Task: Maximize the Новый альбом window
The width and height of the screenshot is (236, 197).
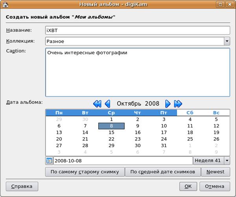Action: click(220, 4)
